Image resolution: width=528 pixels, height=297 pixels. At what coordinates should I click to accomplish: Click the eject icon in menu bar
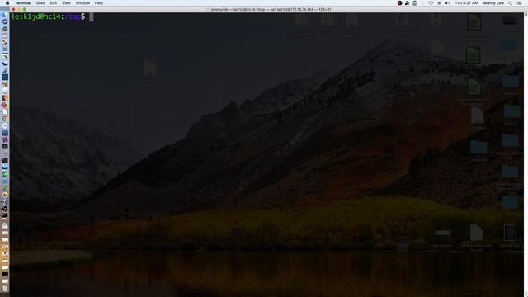coord(439,3)
